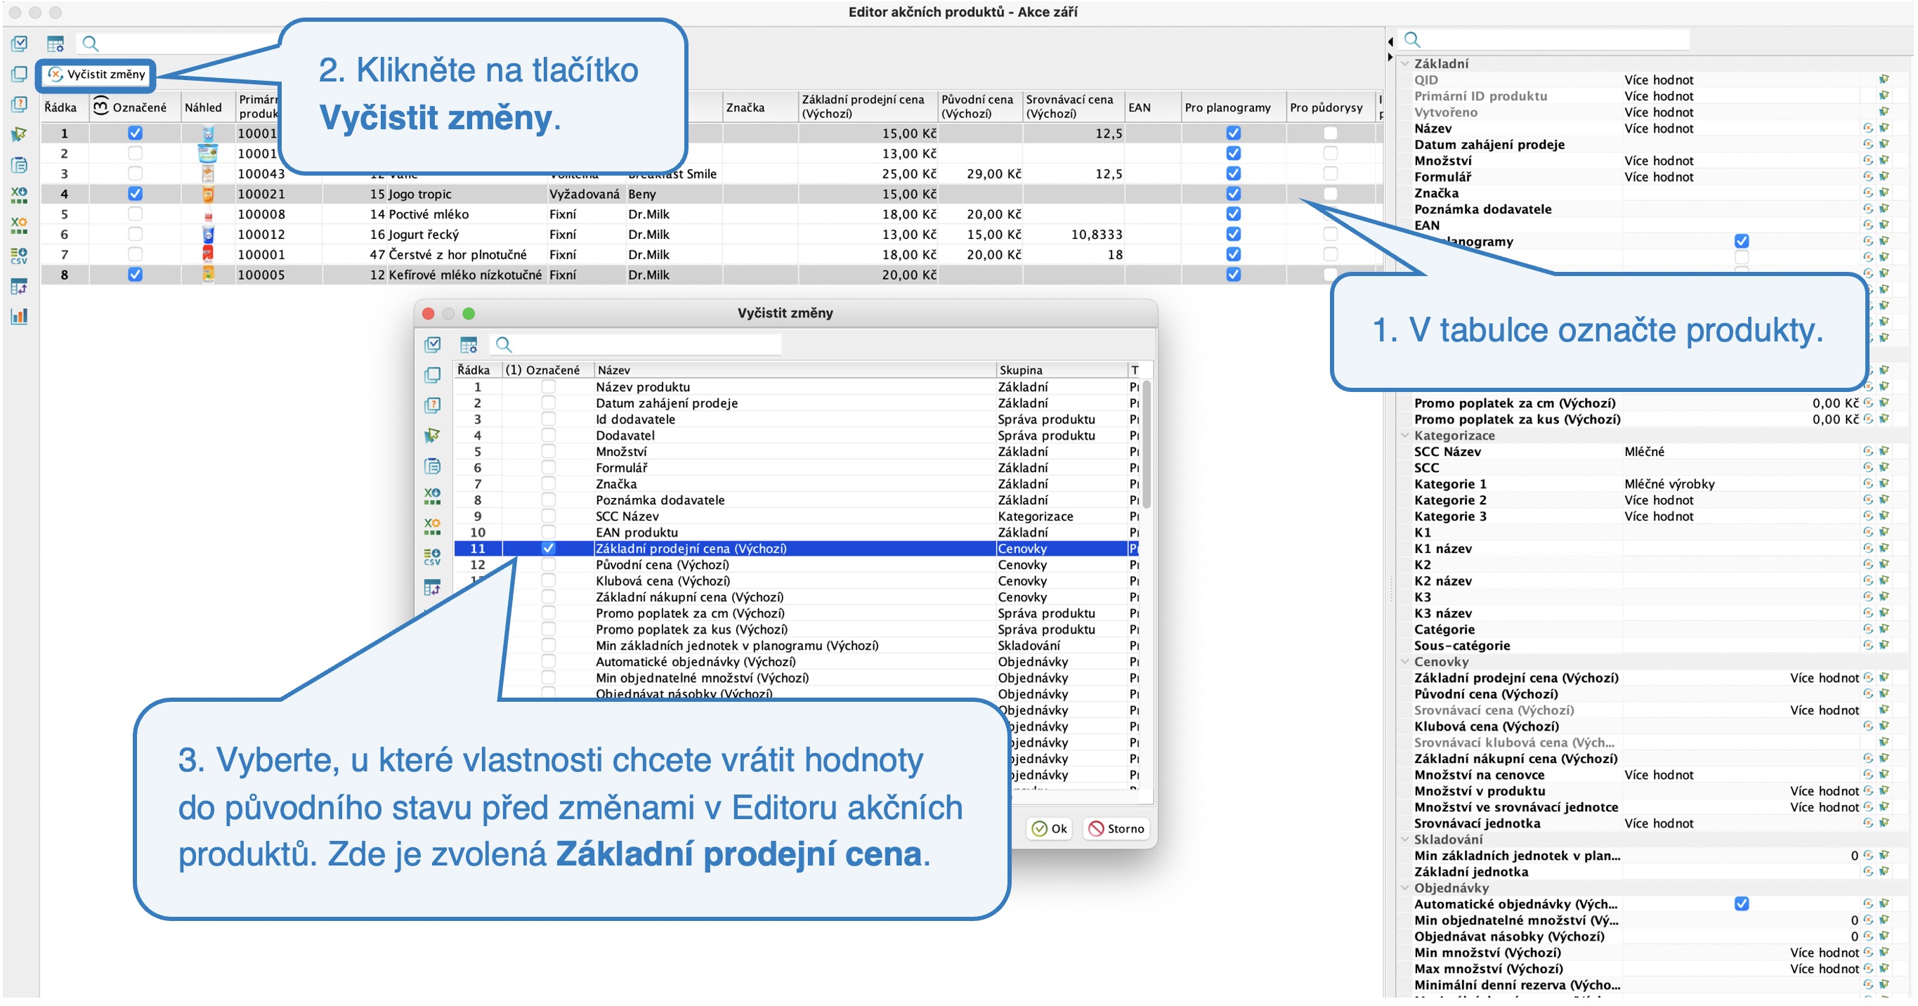This screenshot has height=1006, width=1918.
Task: Click Čerstvé z hor plnotučné product name
Action: 457,254
